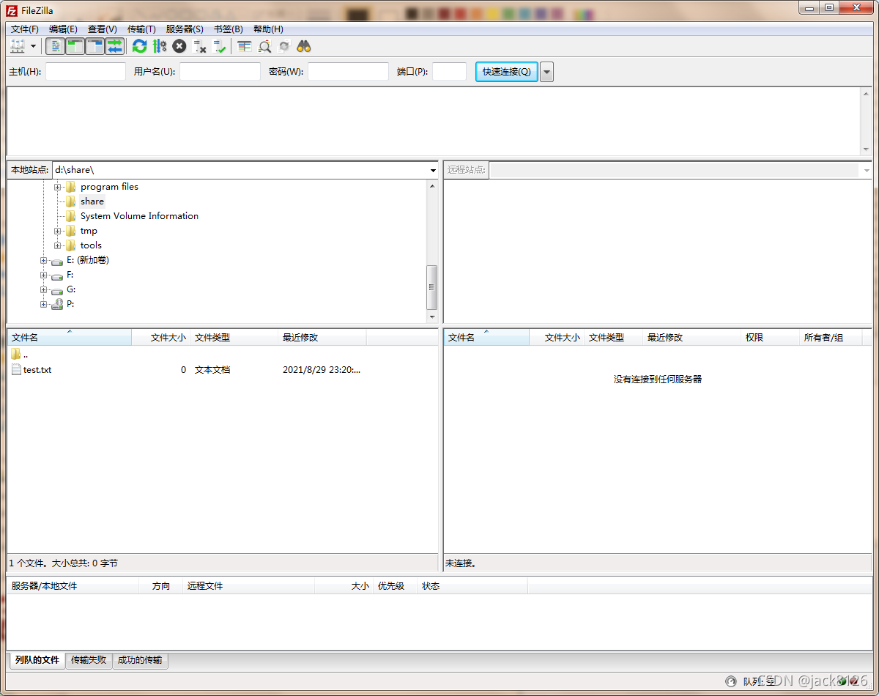The width and height of the screenshot is (879, 696).
Task: Switch to the 列队的文件 tab
Action: pos(37,660)
